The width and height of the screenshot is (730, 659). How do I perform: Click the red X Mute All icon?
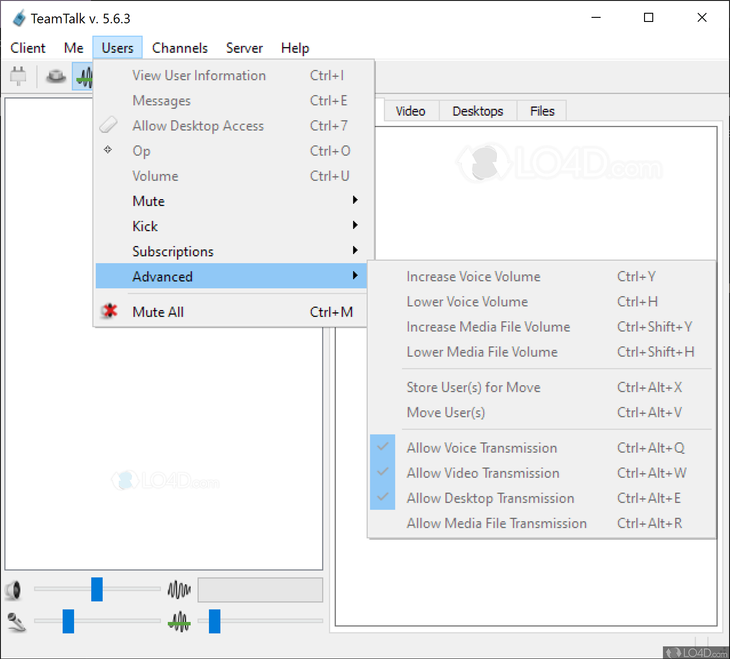pyautogui.click(x=110, y=312)
